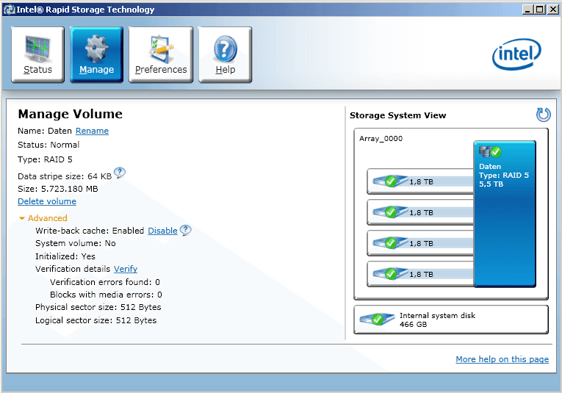The image size is (562, 393).
Task: Minimize the Intel Rapid Storage window
Action: pos(527,10)
